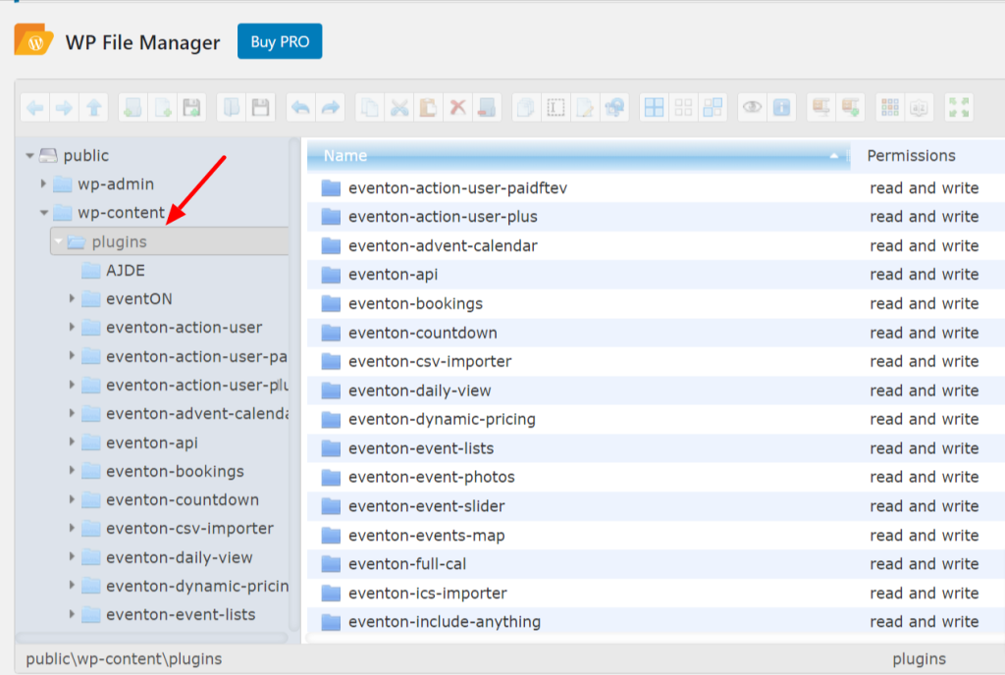The image size is (1005, 675).
Task: Toggle icon grid view mode
Action: [890, 108]
